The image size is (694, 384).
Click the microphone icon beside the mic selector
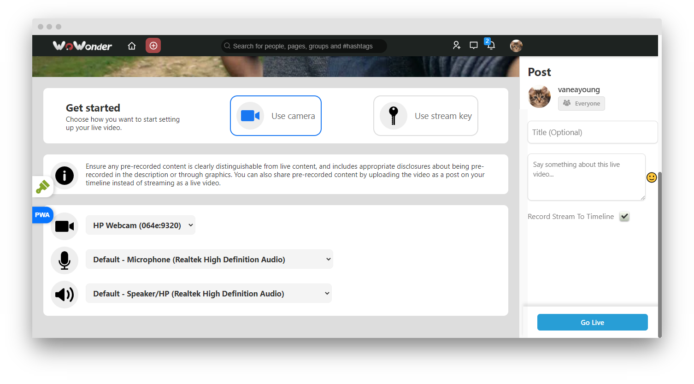(65, 260)
